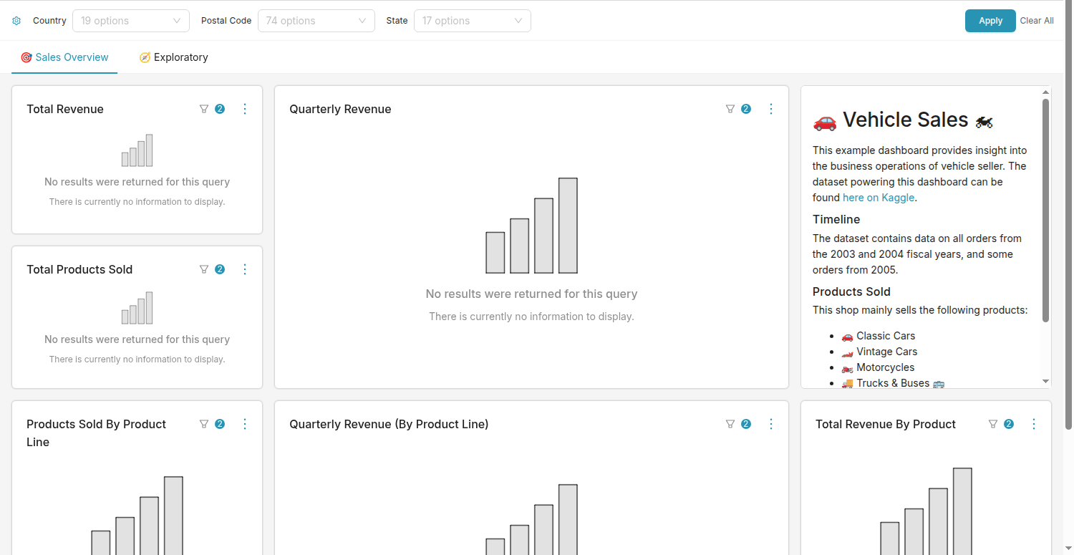Open Products Sold By Product Line menu
1074x555 pixels.
245,424
